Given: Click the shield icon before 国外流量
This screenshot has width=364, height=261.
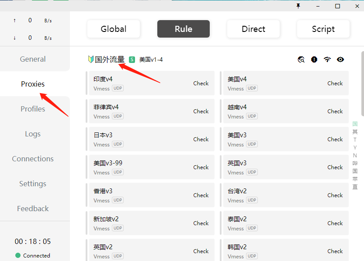Looking at the screenshot, I should pyautogui.click(x=90, y=59).
